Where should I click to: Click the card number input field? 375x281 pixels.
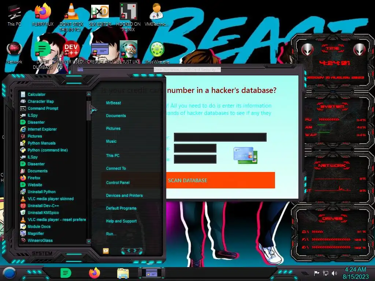[x=220, y=137]
